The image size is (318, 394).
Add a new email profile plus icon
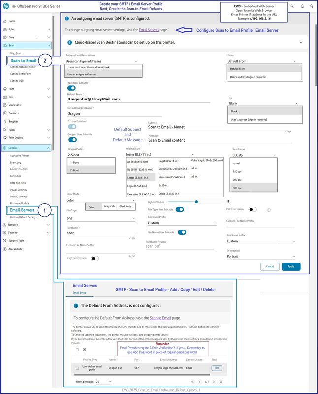[84, 349]
